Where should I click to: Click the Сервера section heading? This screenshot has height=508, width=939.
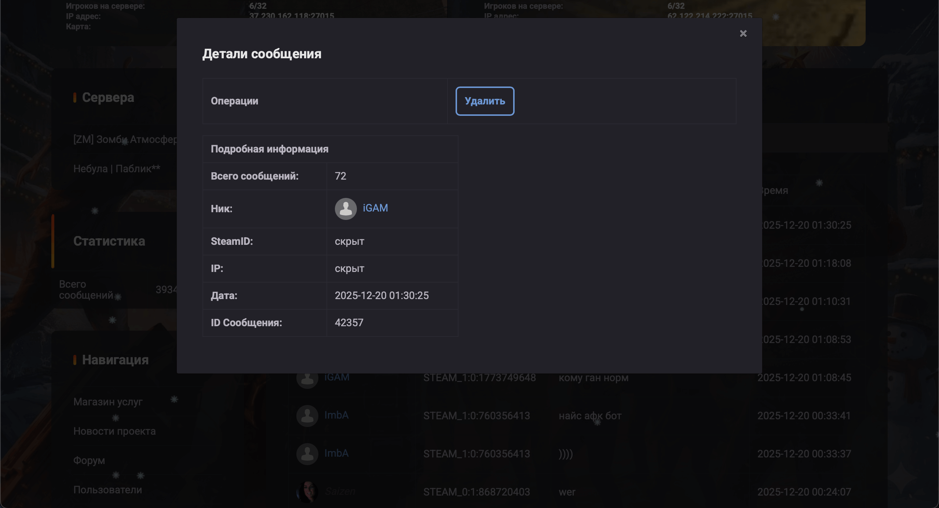pos(108,97)
